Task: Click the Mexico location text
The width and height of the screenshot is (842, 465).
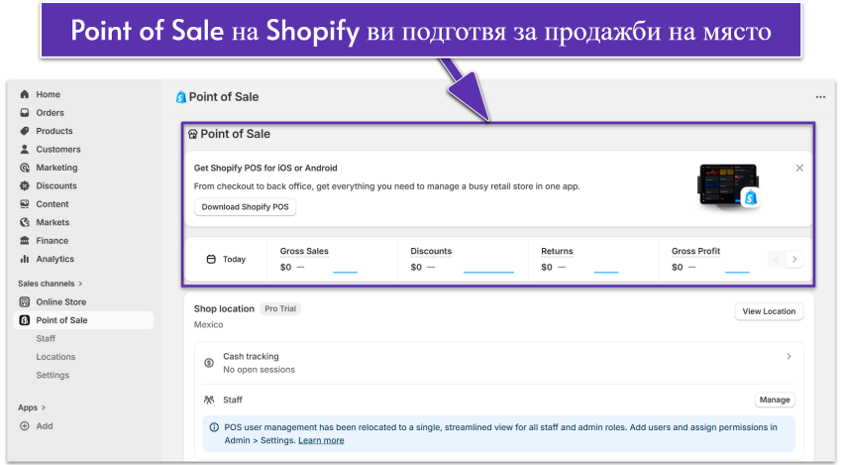Action: coord(208,325)
